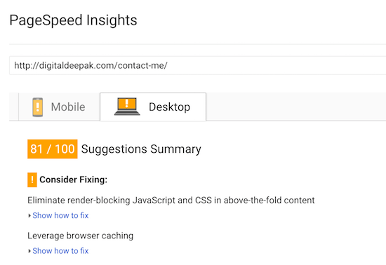Image resolution: width=386 pixels, height=265 pixels.
Task: Open Show how to fix under render-blocking JavaScript
Action: [60, 216]
